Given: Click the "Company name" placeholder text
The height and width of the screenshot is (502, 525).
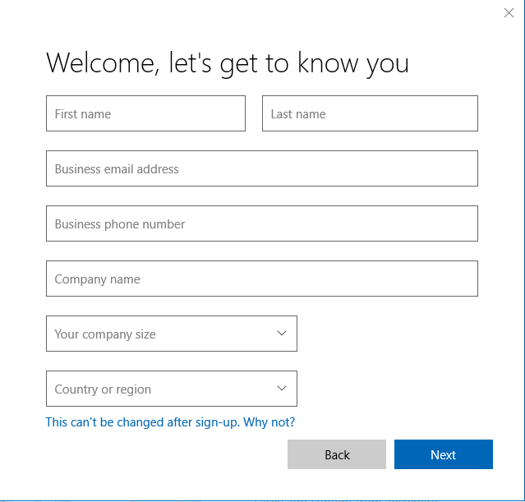Looking at the screenshot, I should pos(97,279).
